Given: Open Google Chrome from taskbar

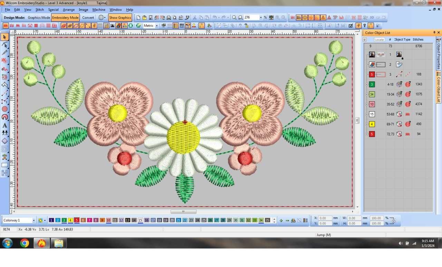Looking at the screenshot, I should coord(25,243).
